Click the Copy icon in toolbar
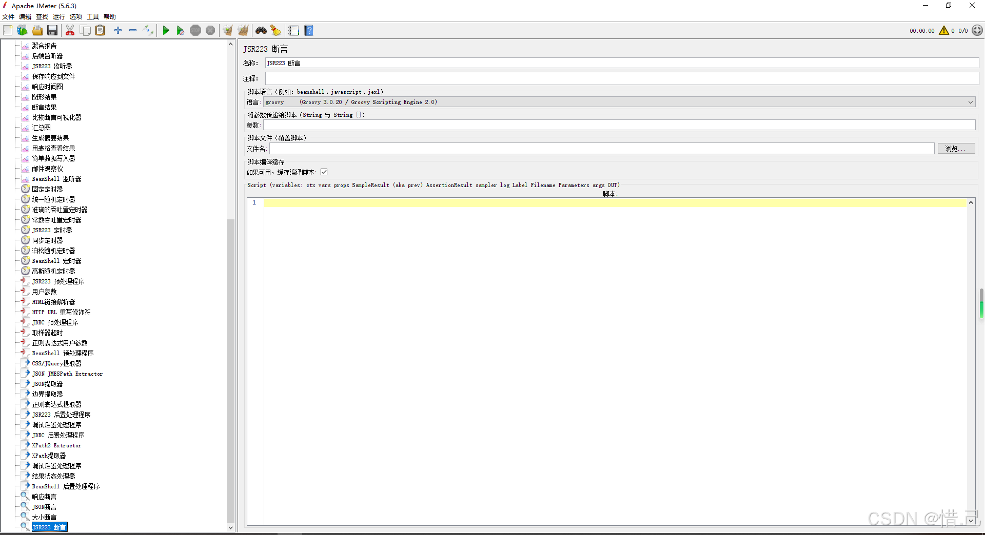The height and width of the screenshot is (535, 985). click(86, 31)
